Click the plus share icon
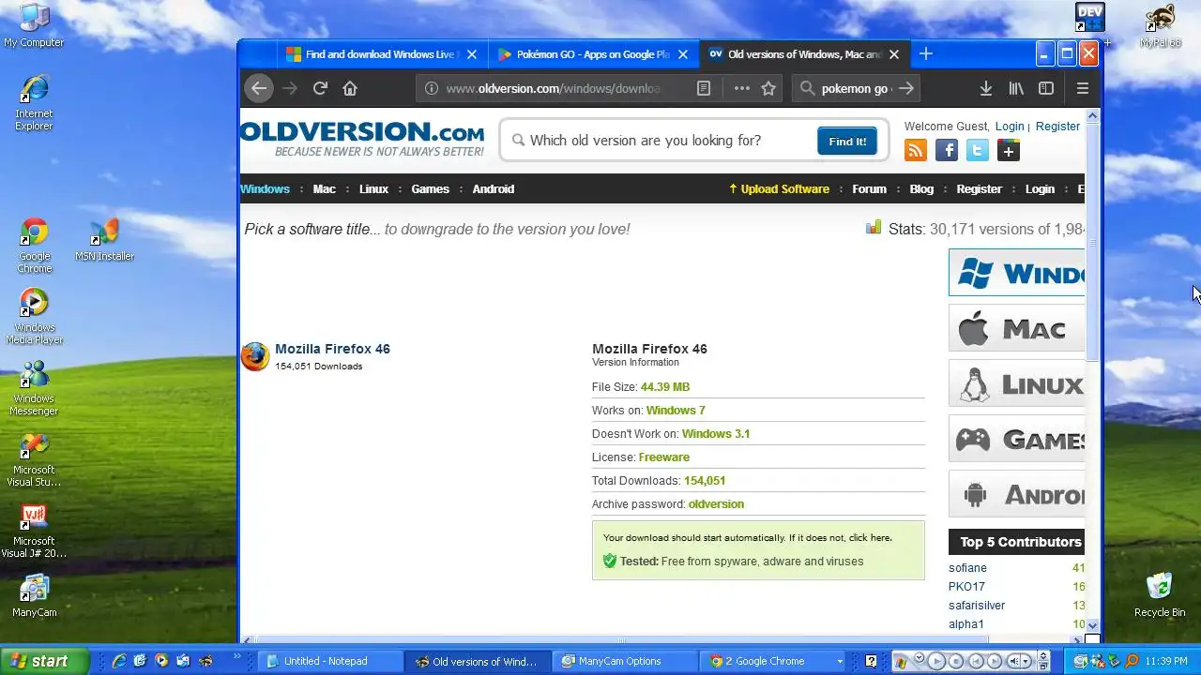Viewport: 1201px width, 675px height. coord(1009,150)
